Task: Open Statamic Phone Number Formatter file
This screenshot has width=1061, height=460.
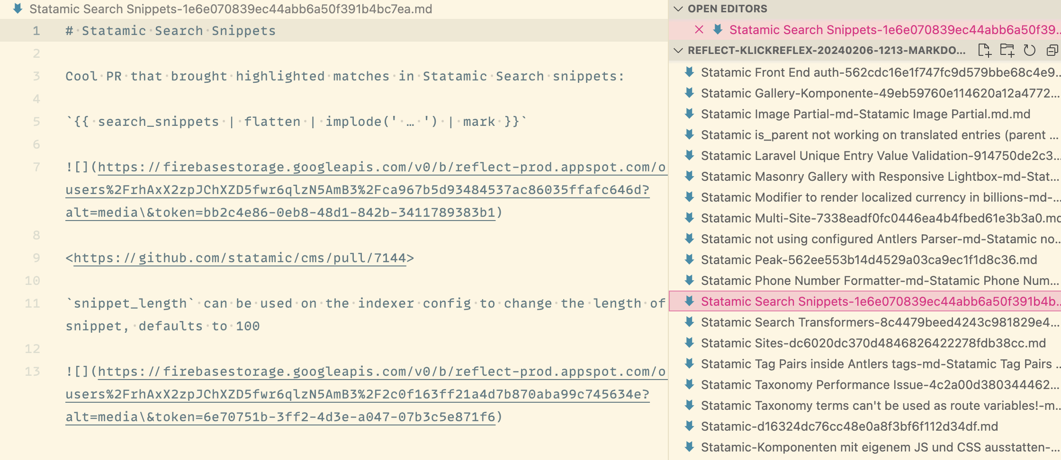Action: (x=865, y=281)
